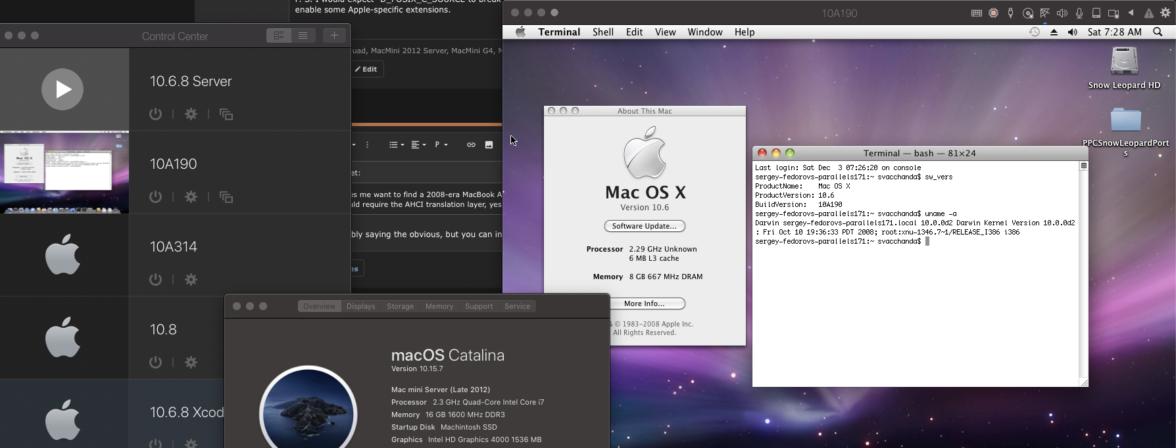Select the 10A190 VM thumbnail preview
The image size is (1176, 448).
tap(64, 172)
